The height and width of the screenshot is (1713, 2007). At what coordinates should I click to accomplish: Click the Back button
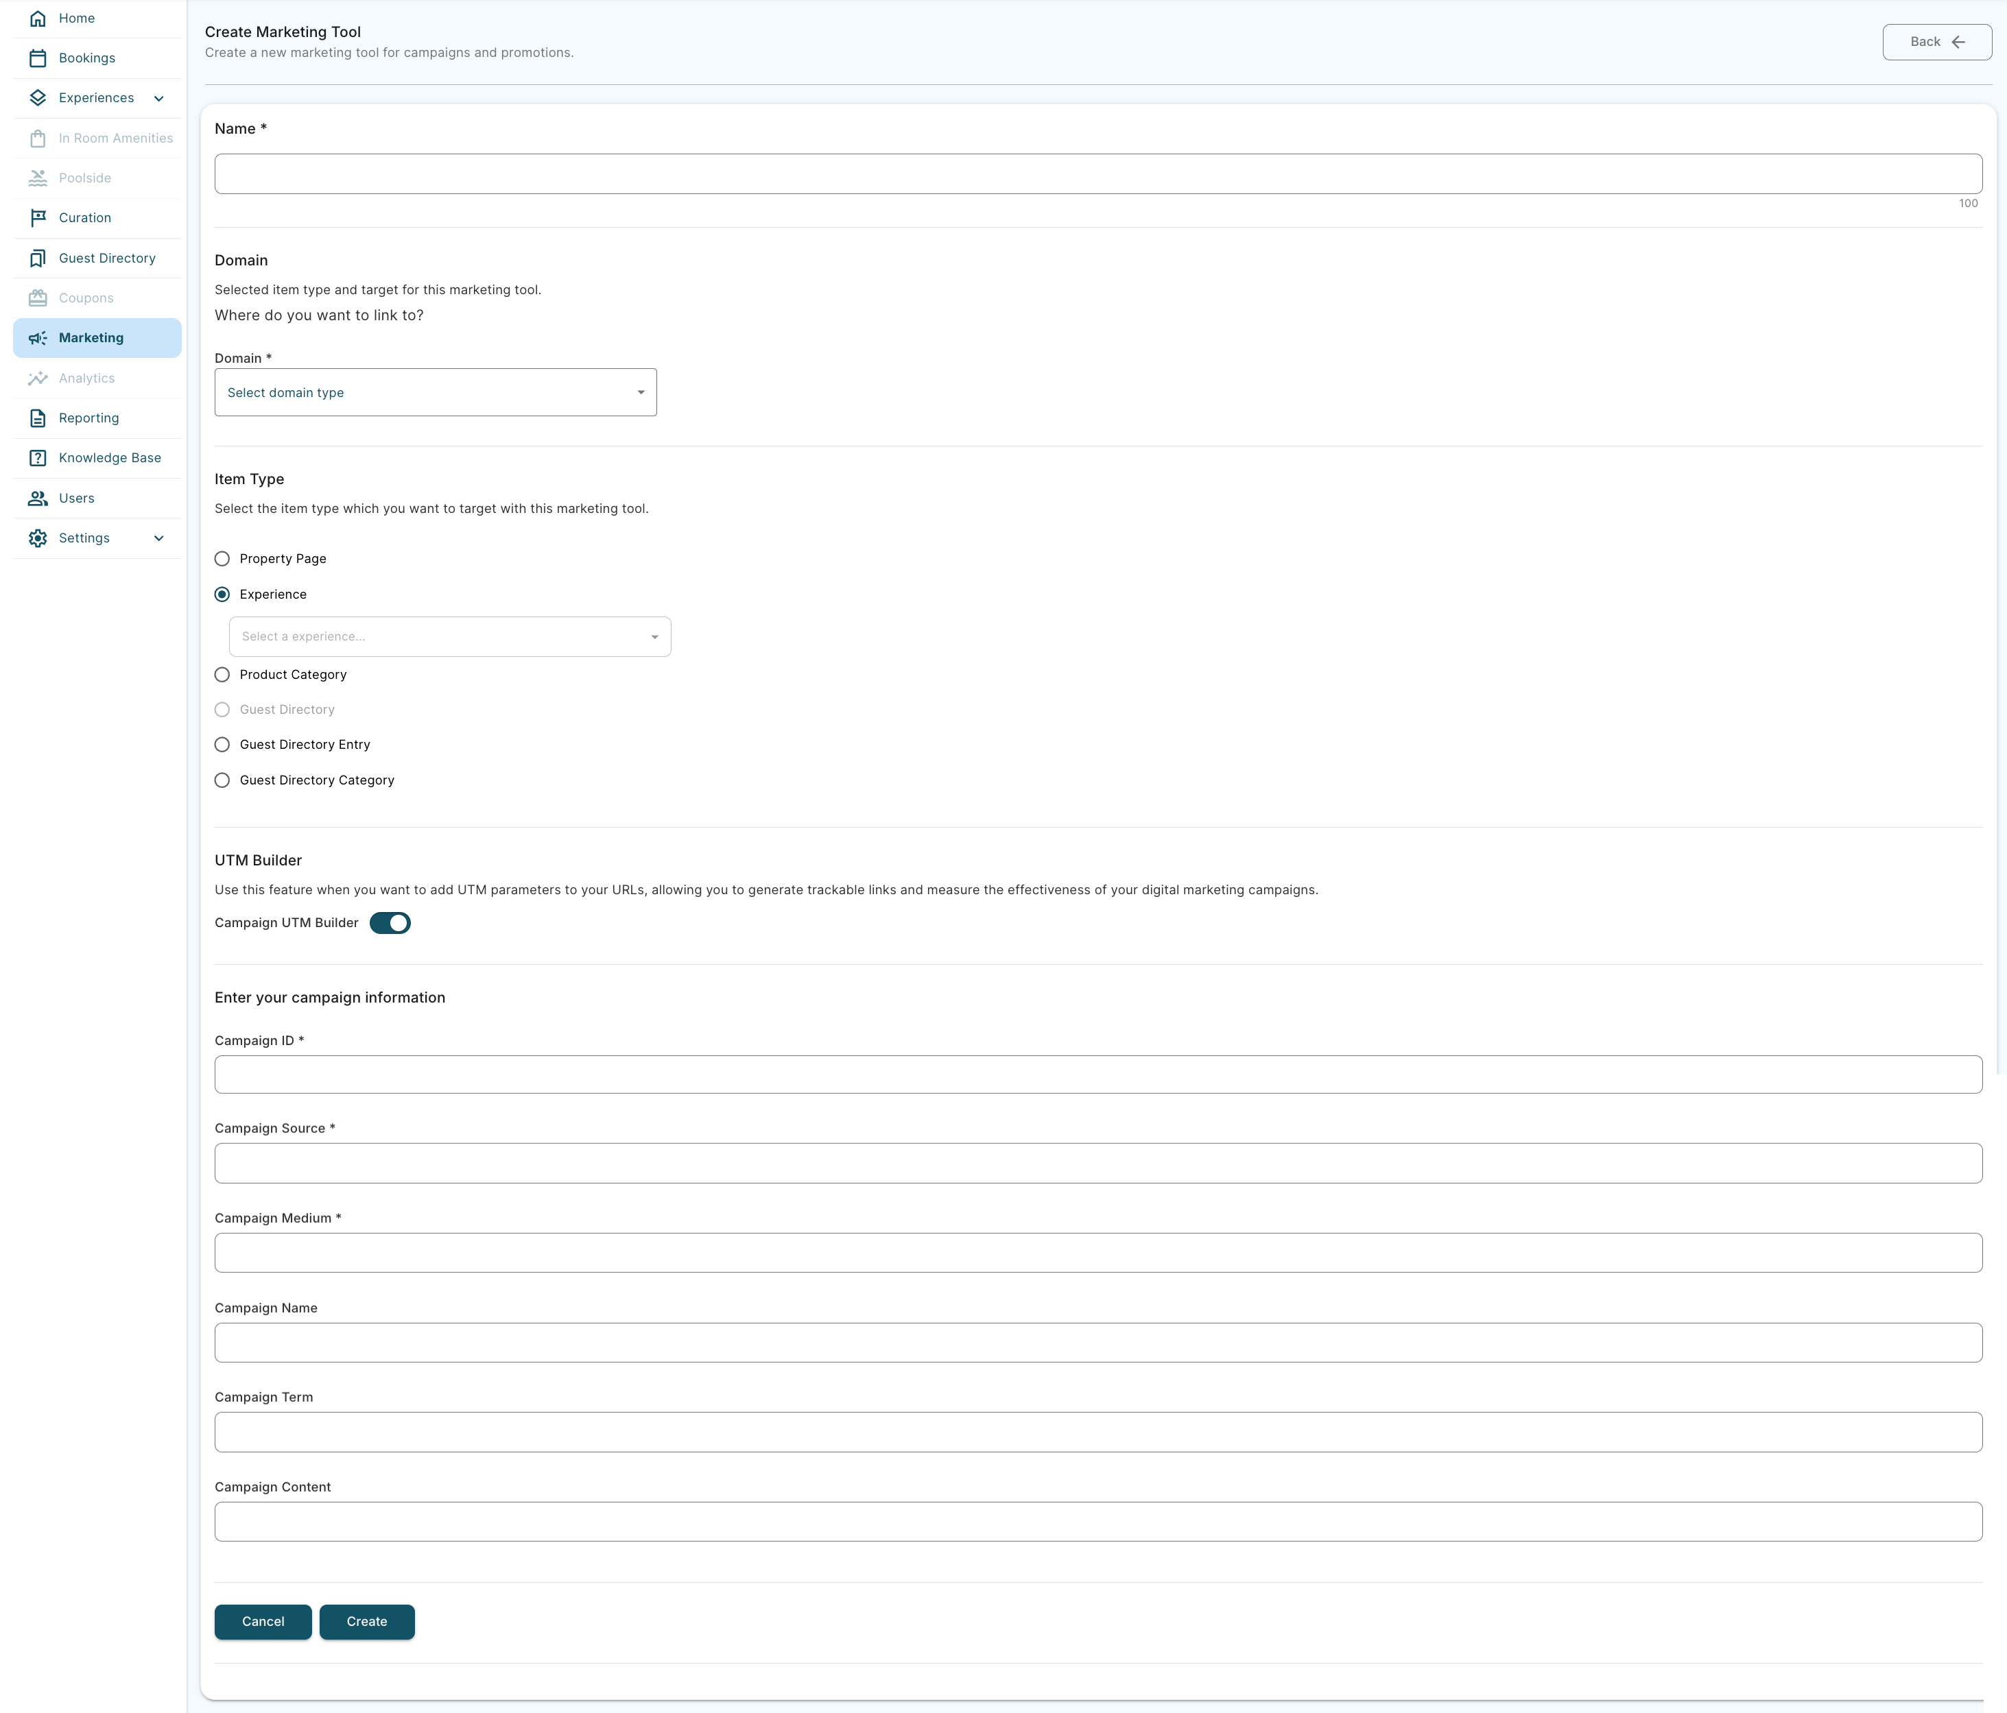[1936, 42]
